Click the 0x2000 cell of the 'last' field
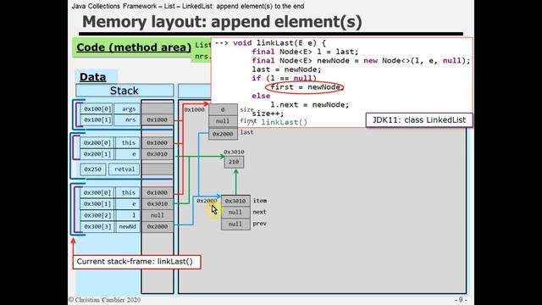The image size is (542, 305). (223, 134)
